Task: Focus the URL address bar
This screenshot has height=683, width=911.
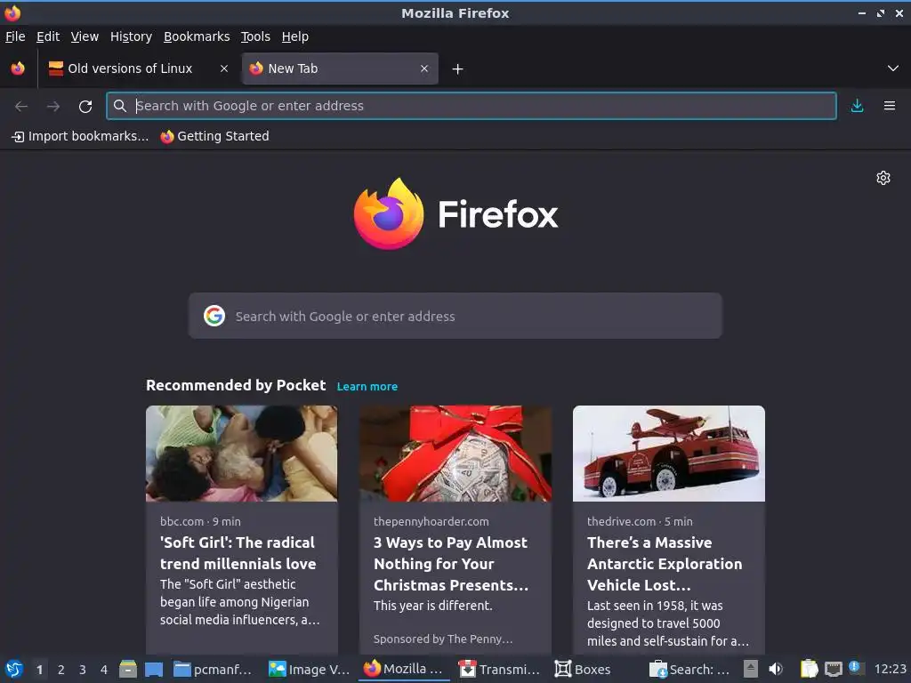Action: coord(472,106)
